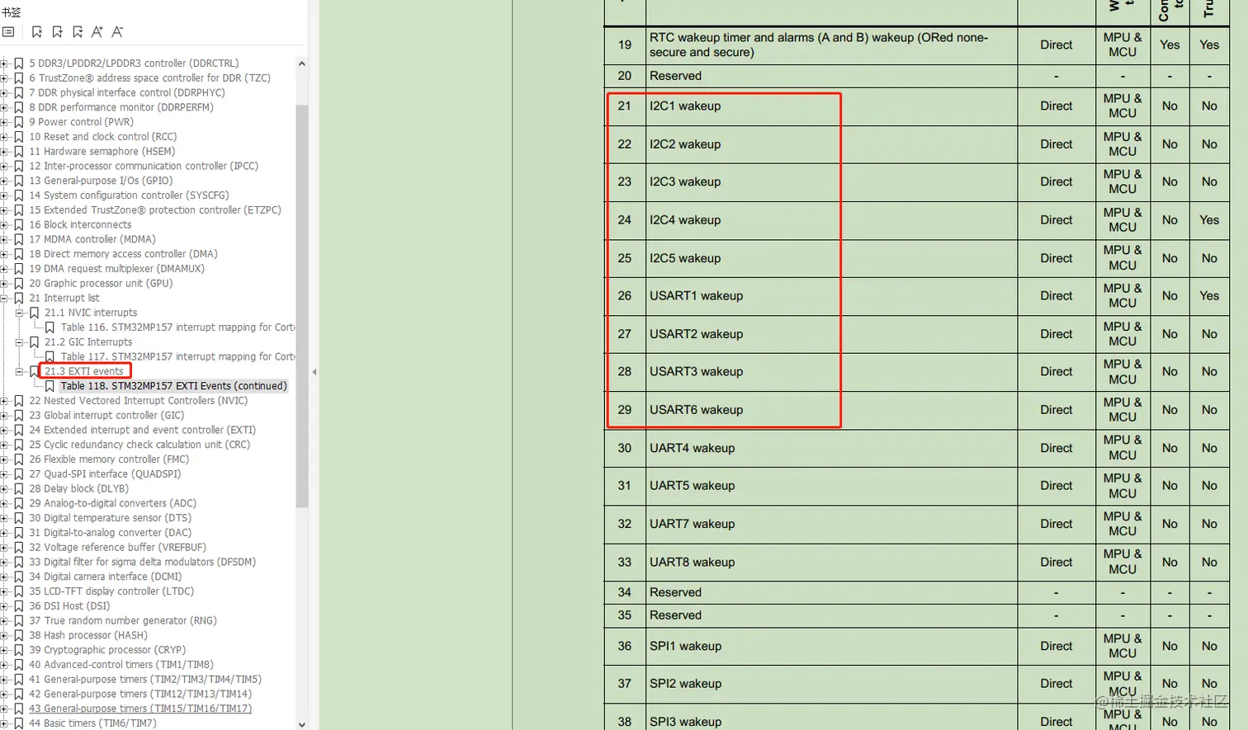The image size is (1248, 730).
Task: Open bookmark 7 DDR physical interface control
Action: pos(127,92)
